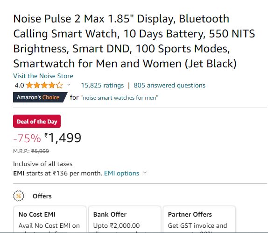Select the Bank Offer card
The height and width of the screenshot is (233, 268).
click(x=125, y=219)
